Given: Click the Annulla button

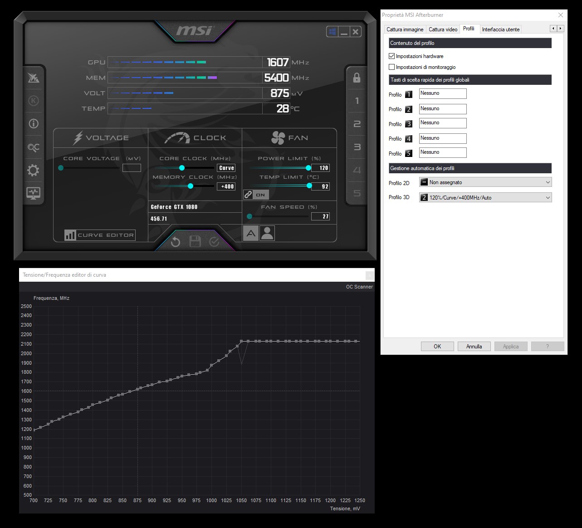Looking at the screenshot, I should click(474, 347).
